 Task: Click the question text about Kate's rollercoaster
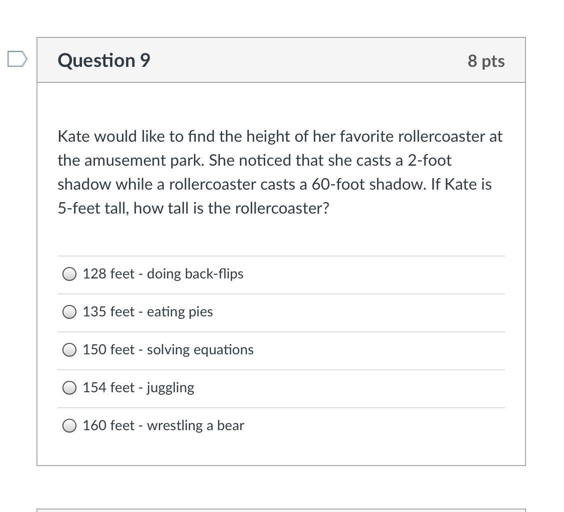tap(280, 136)
